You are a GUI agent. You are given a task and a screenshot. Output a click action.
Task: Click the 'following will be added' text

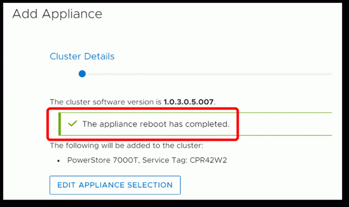126,145
